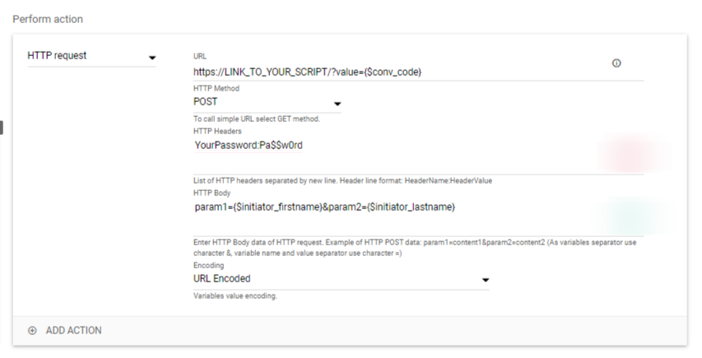Click the GET method hint text

(x=256, y=119)
